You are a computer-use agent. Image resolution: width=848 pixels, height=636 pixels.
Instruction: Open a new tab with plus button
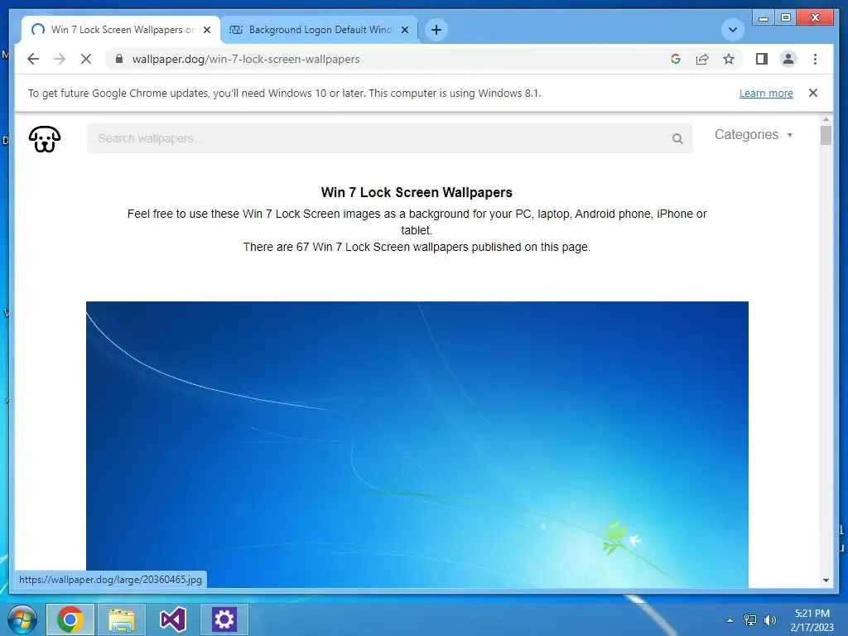(436, 30)
